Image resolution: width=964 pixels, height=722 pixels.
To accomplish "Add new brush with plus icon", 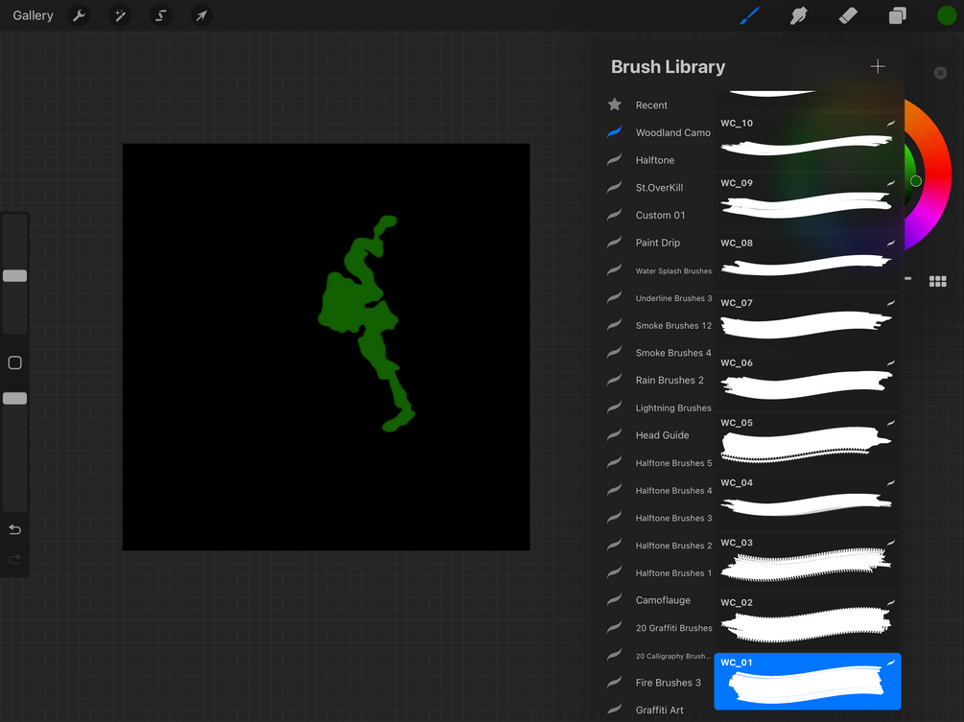I will click(x=878, y=66).
